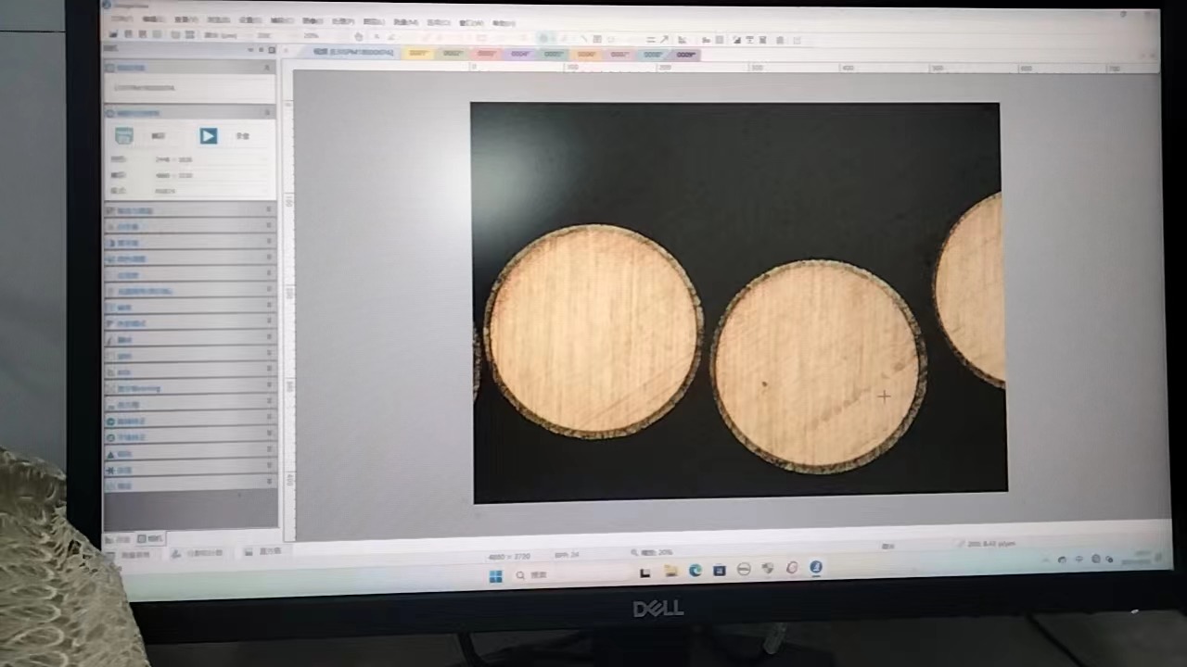Click the Windows Start button
Screen dimensions: 1187x667
tap(495, 576)
